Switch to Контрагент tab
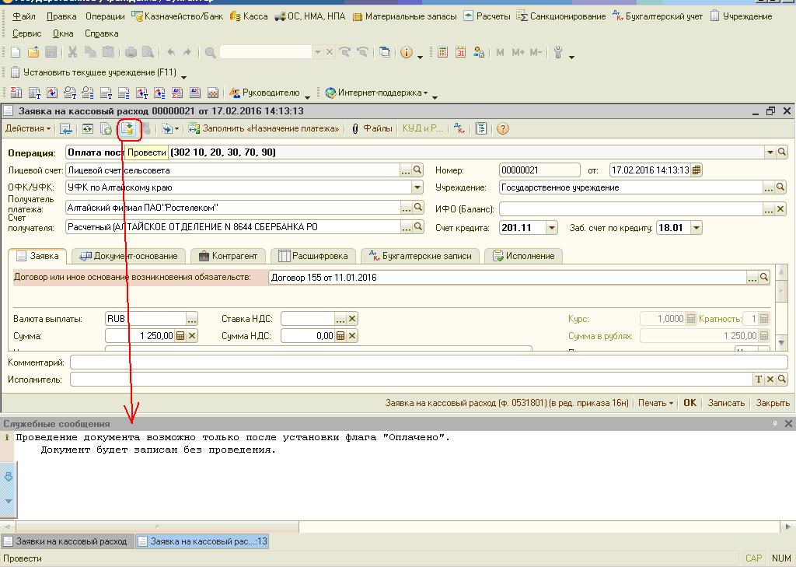Screen dimensions: 796x567 coord(228,256)
